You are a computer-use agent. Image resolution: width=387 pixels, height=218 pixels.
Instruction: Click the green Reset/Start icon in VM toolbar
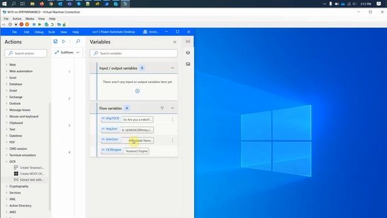40,24
